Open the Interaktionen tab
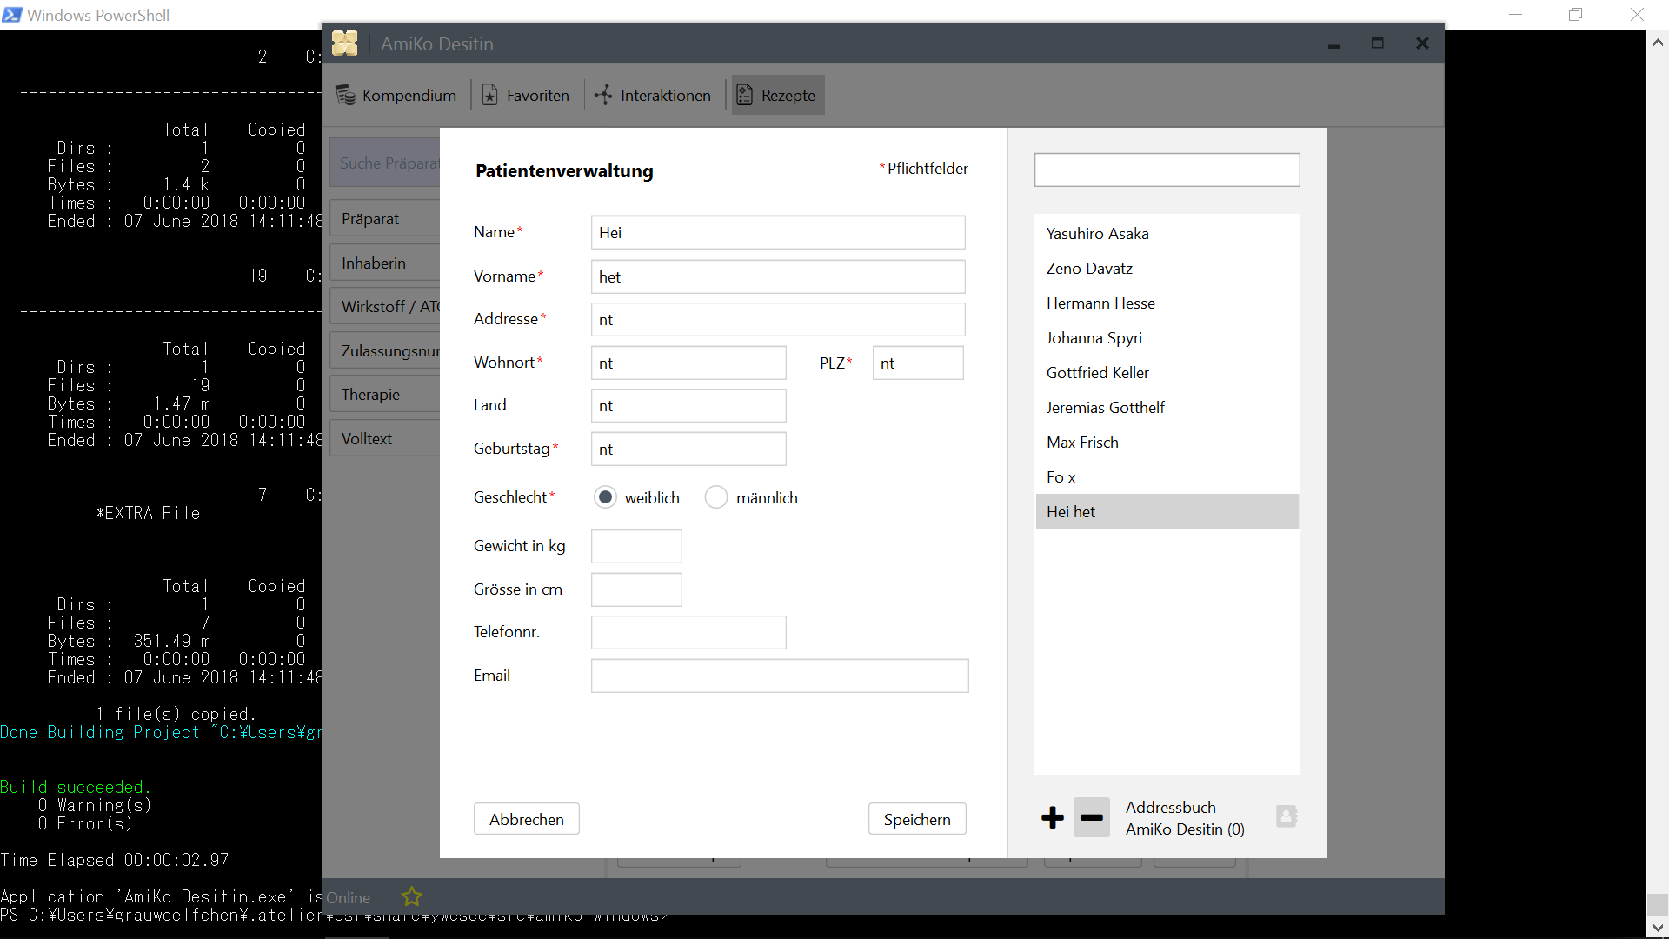Image resolution: width=1669 pixels, height=939 pixels. tap(653, 96)
